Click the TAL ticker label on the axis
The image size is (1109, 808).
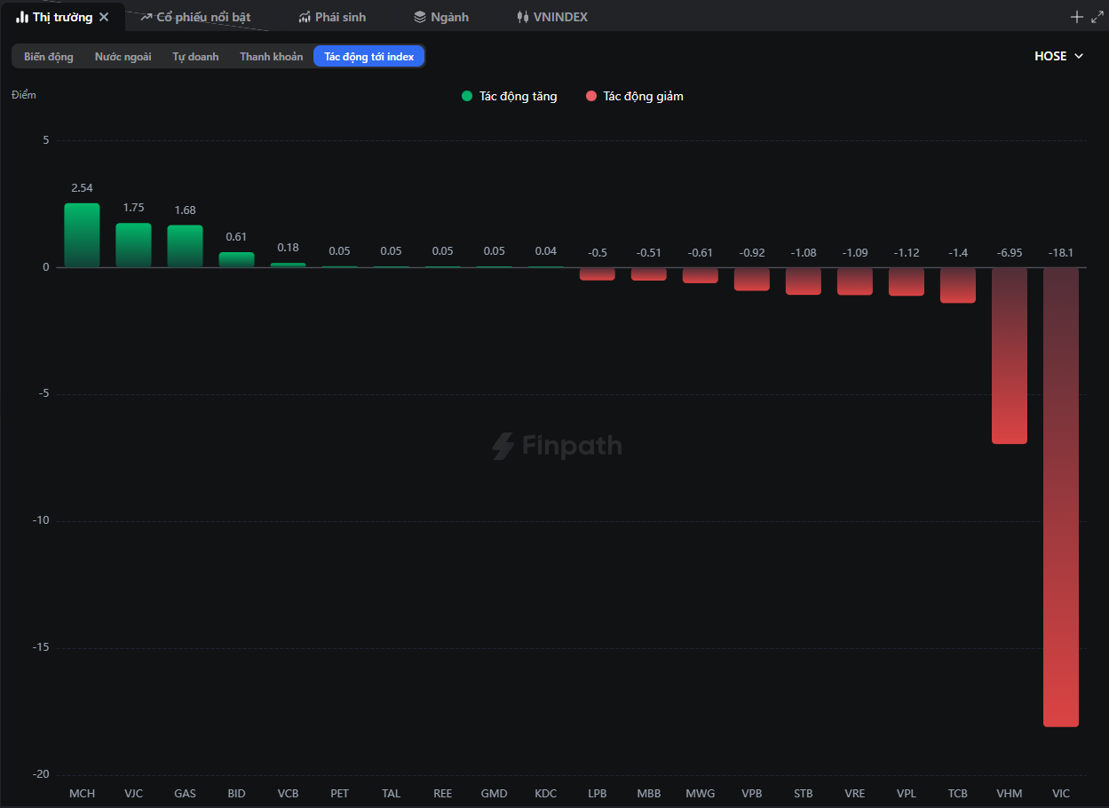(x=391, y=794)
